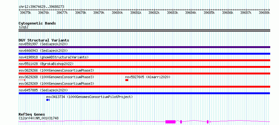
Task: Click the esv3413734 1000GenomesConsortiumPilotProject label
Action: click(x=90, y=97)
